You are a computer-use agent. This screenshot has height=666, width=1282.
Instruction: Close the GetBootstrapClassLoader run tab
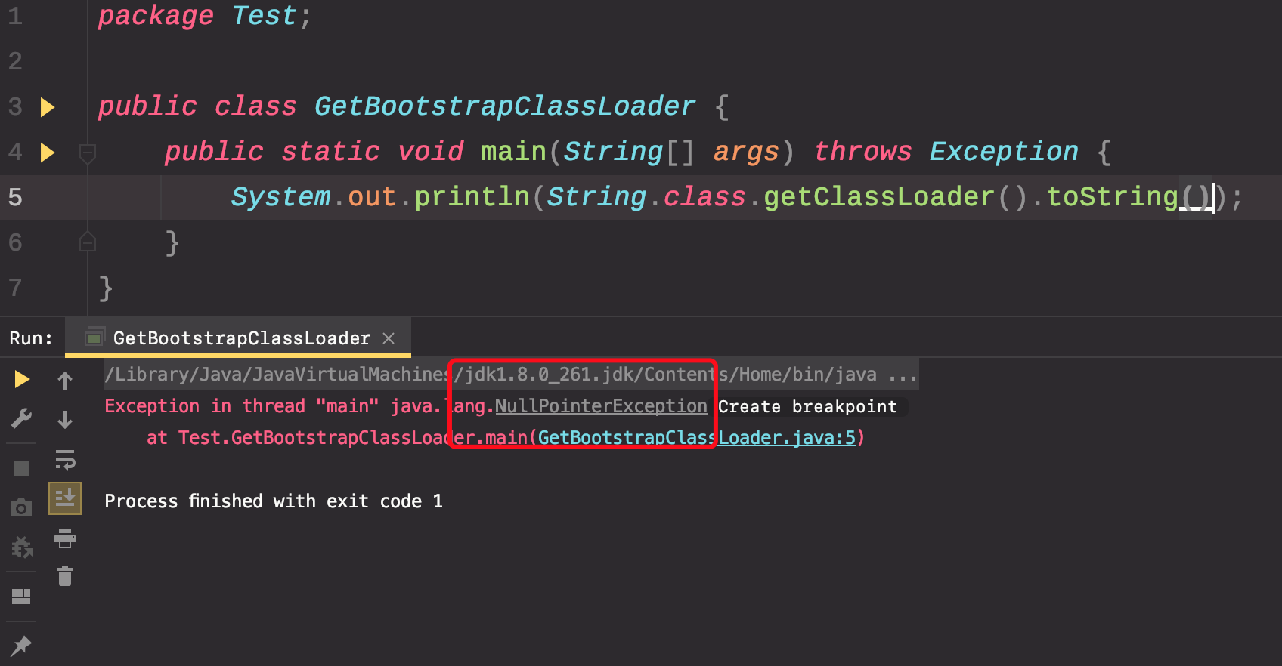tap(389, 338)
